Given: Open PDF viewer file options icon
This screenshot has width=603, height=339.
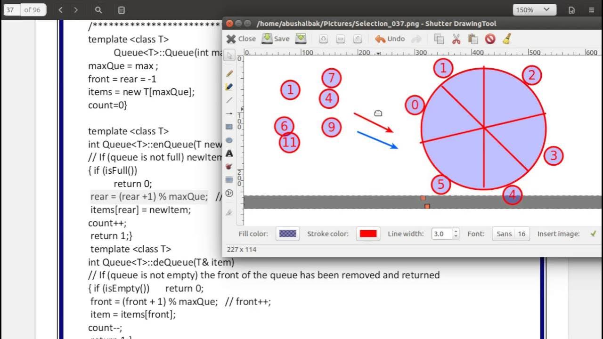Looking at the screenshot, I should [x=571, y=10].
